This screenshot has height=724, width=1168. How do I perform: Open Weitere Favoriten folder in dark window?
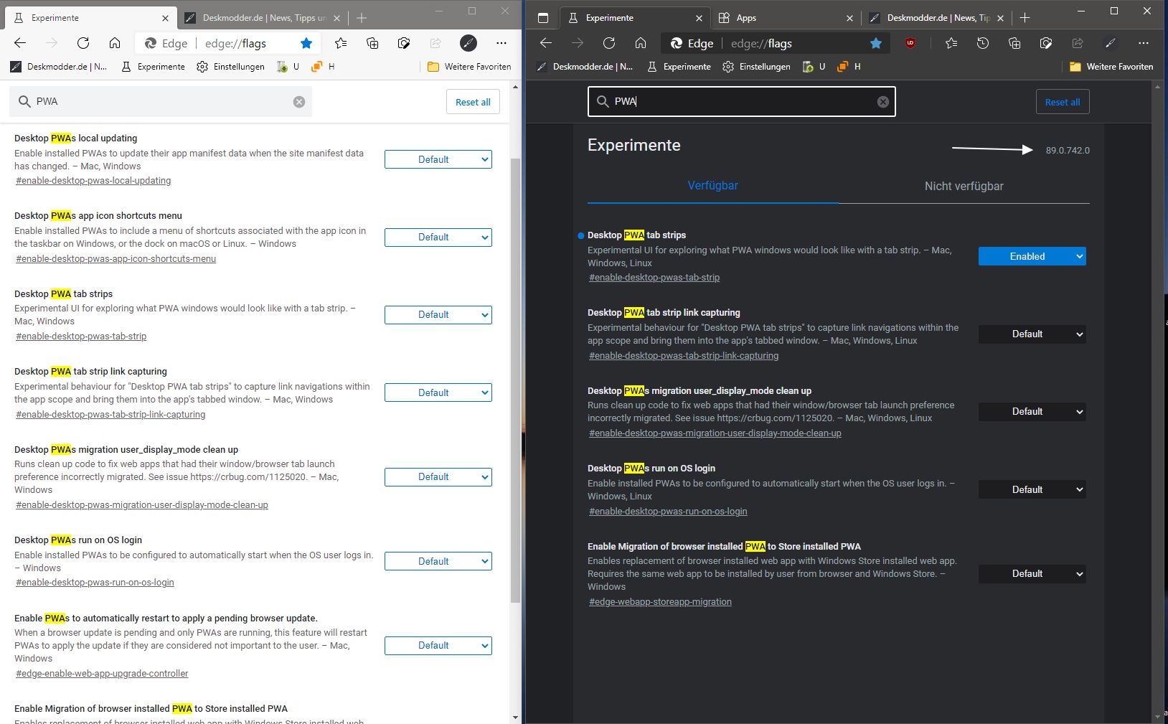point(1111,67)
